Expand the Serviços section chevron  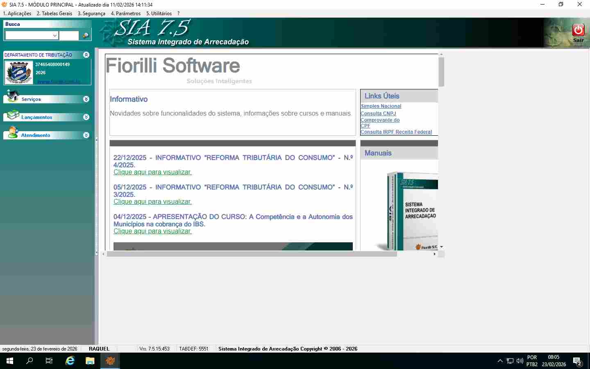pos(86,99)
